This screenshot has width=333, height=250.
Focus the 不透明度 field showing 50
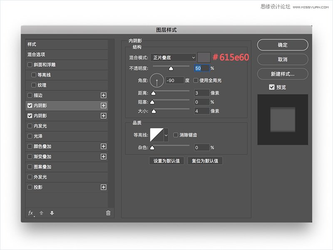(202, 68)
